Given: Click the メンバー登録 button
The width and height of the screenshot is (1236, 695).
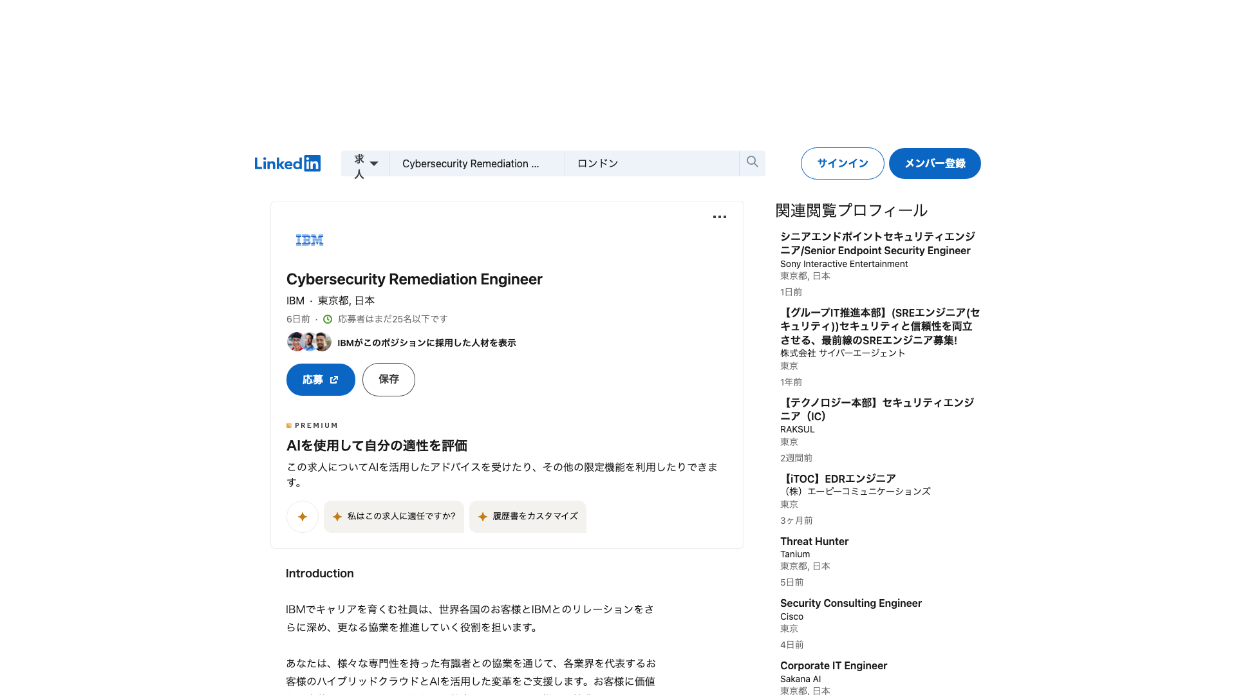Looking at the screenshot, I should click(x=935, y=163).
